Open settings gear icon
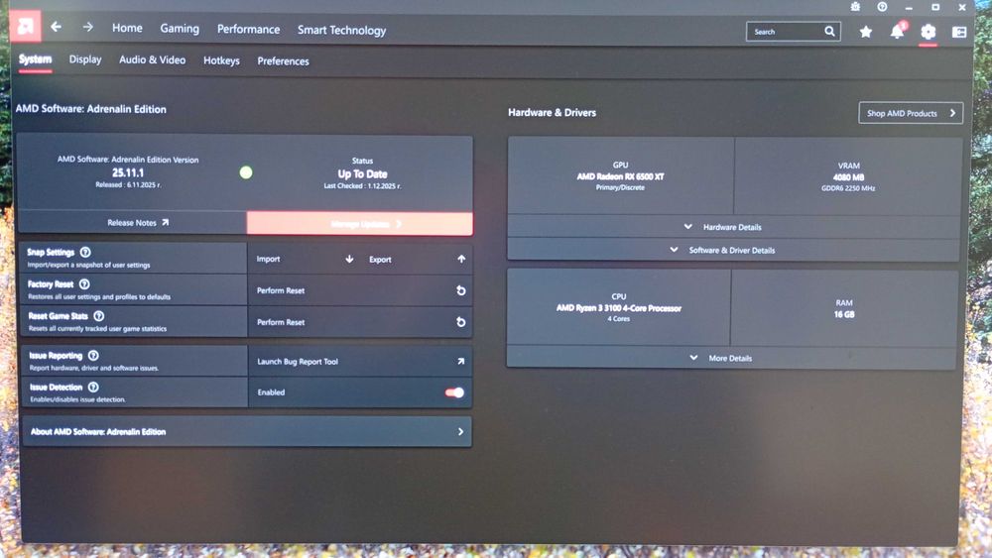 (929, 32)
